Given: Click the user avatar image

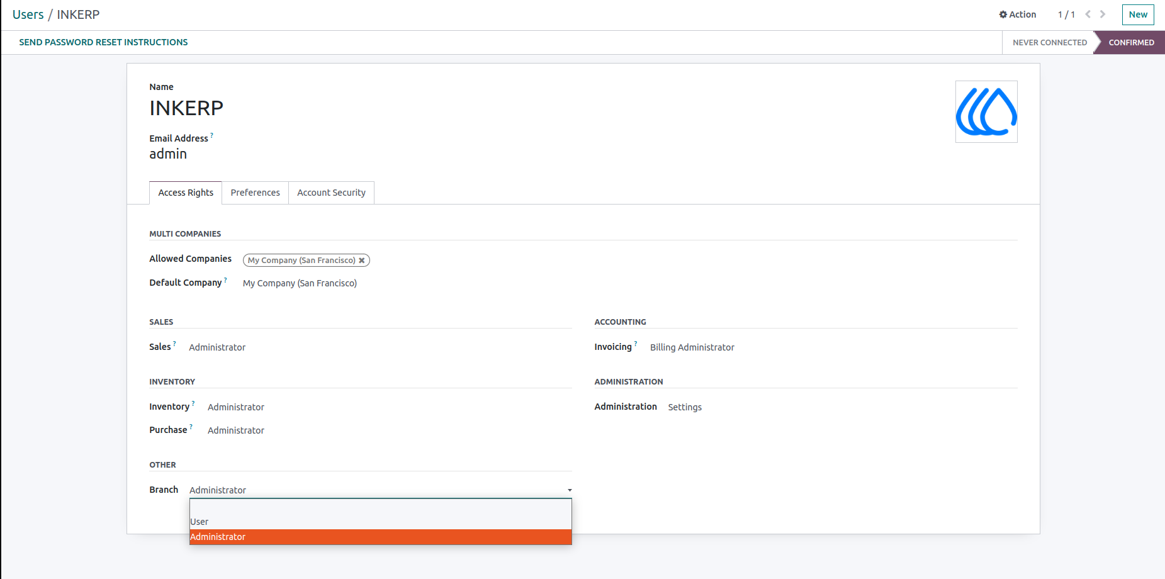Looking at the screenshot, I should [x=986, y=111].
